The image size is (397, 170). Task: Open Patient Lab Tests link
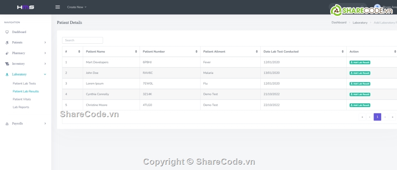click(24, 83)
